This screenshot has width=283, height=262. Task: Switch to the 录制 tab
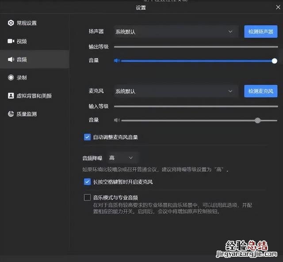coord(34,77)
